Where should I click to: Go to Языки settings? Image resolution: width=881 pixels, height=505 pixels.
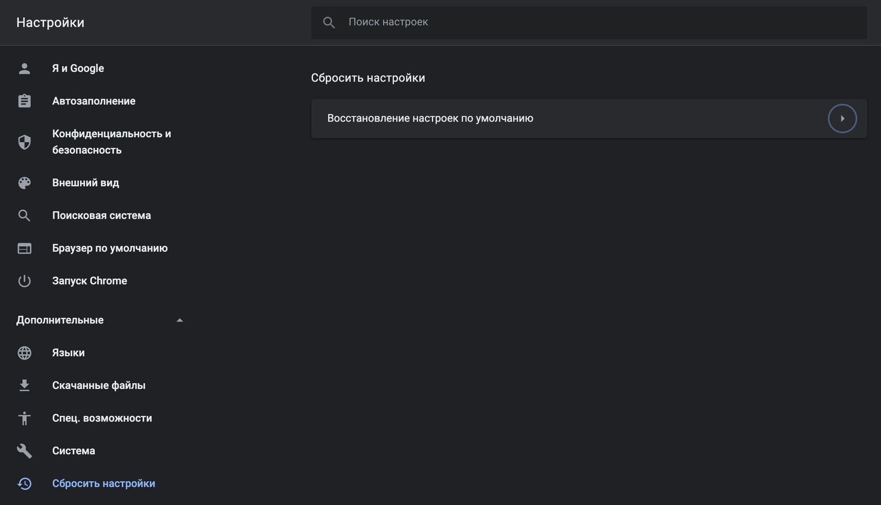pos(68,353)
